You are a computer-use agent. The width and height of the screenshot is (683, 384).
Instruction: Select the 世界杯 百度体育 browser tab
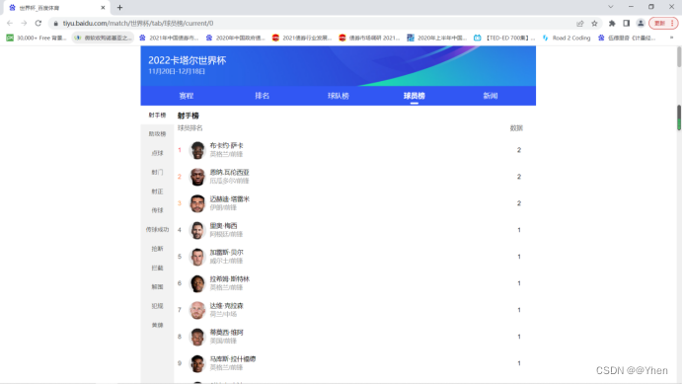click(x=55, y=8)
